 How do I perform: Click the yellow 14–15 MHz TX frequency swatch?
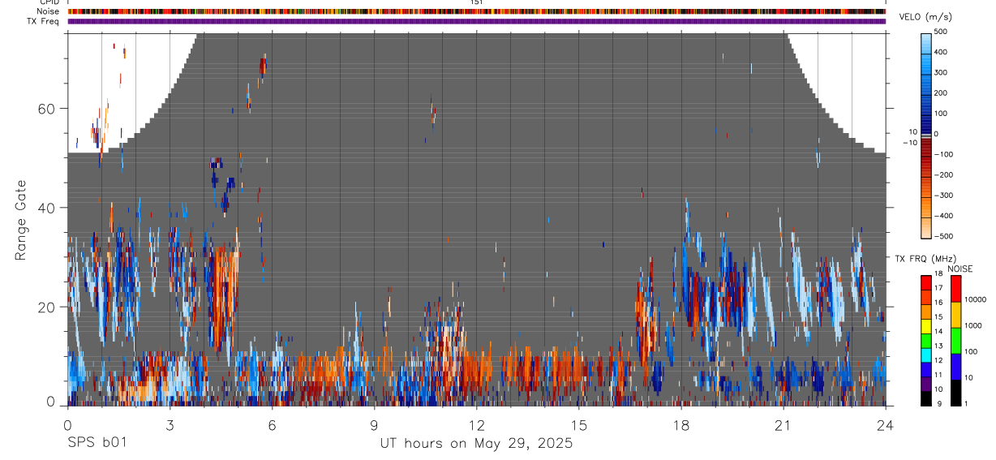click(x=926, y=326)
